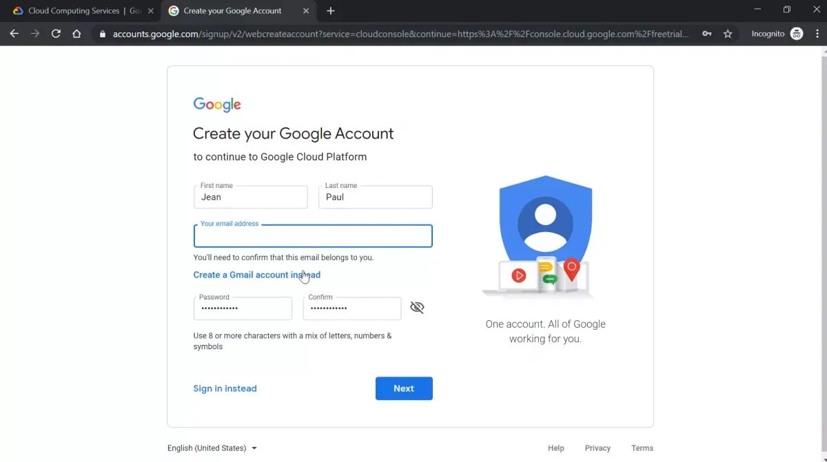The image size is (827, 462).
Task: Minimize the browser window
Action: tap(757, 10)
